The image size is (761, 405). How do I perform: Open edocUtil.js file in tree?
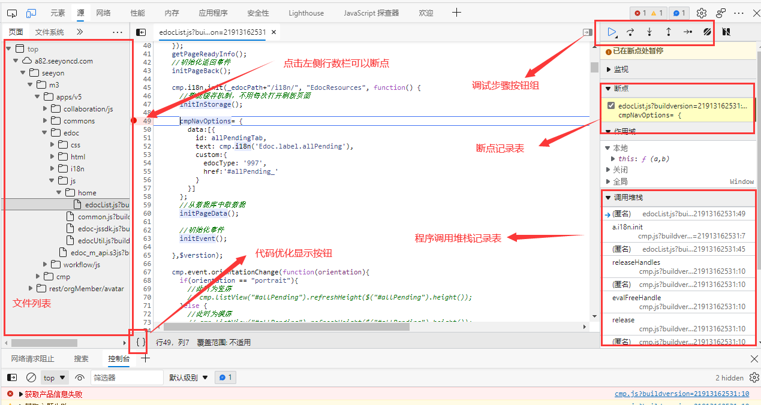[98, 240]
